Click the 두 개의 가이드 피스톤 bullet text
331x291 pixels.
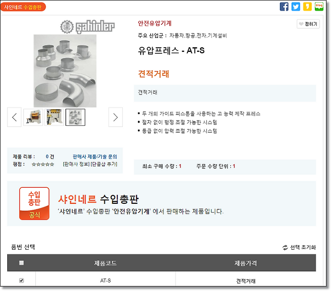201,114
